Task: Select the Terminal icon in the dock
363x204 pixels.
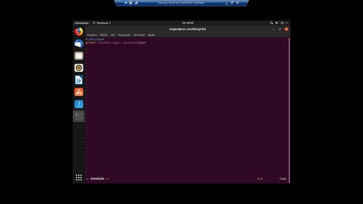Action: [x=79, y=116]
